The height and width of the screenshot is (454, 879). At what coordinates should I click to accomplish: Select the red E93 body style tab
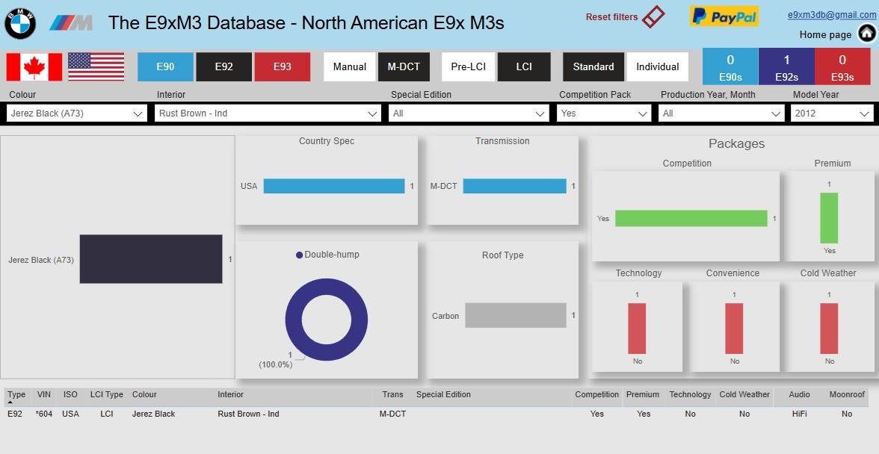(282, 67)
